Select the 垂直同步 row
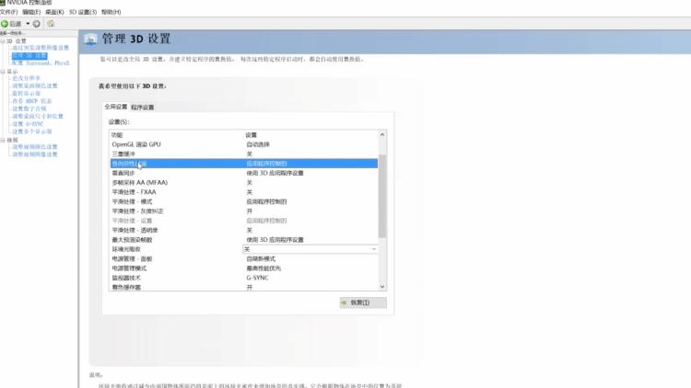This screenshot has height=388, width=691. click(x=244, y=173)
